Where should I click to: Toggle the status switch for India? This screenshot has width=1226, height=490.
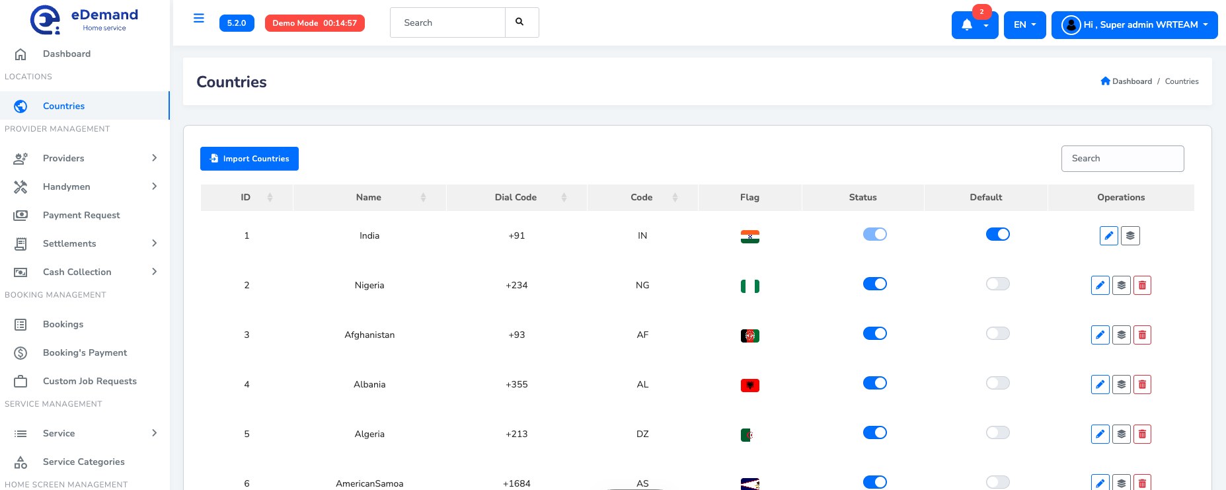[874, 234]
